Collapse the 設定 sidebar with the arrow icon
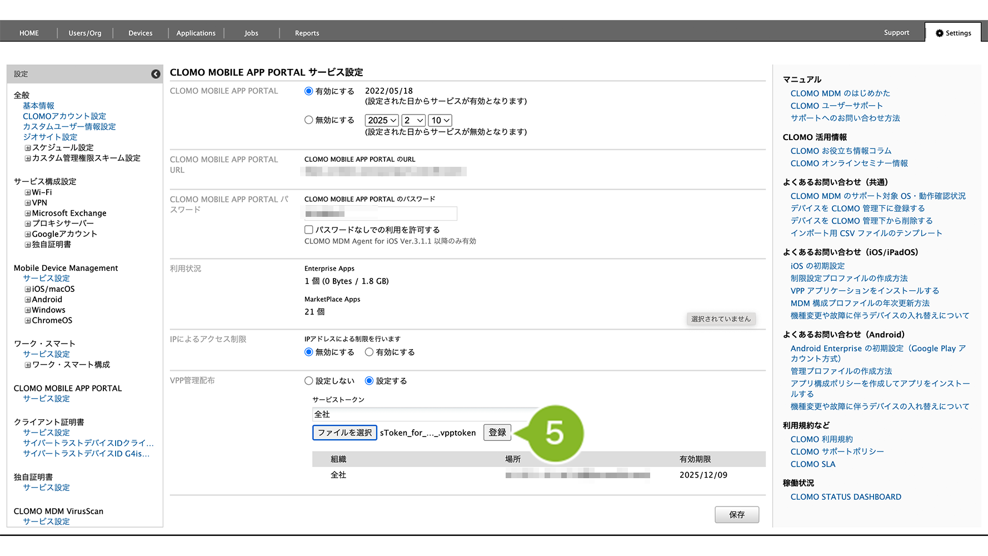 pos(156,74)
